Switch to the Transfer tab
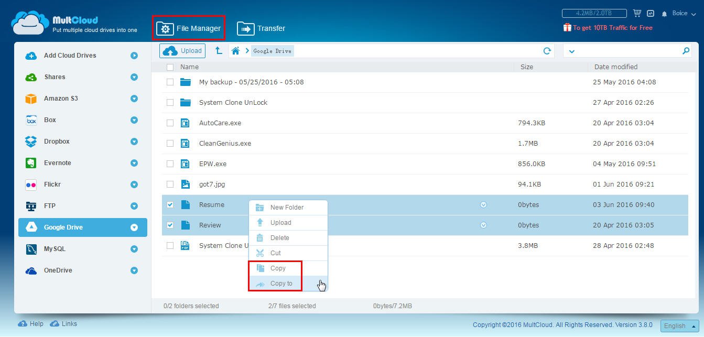 261,28
